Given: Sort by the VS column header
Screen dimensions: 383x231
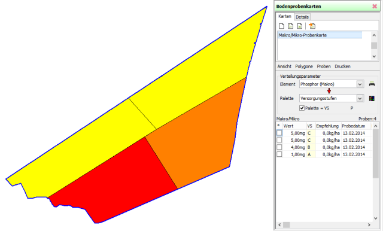Looking at the screenshot, I should (311, 126).
